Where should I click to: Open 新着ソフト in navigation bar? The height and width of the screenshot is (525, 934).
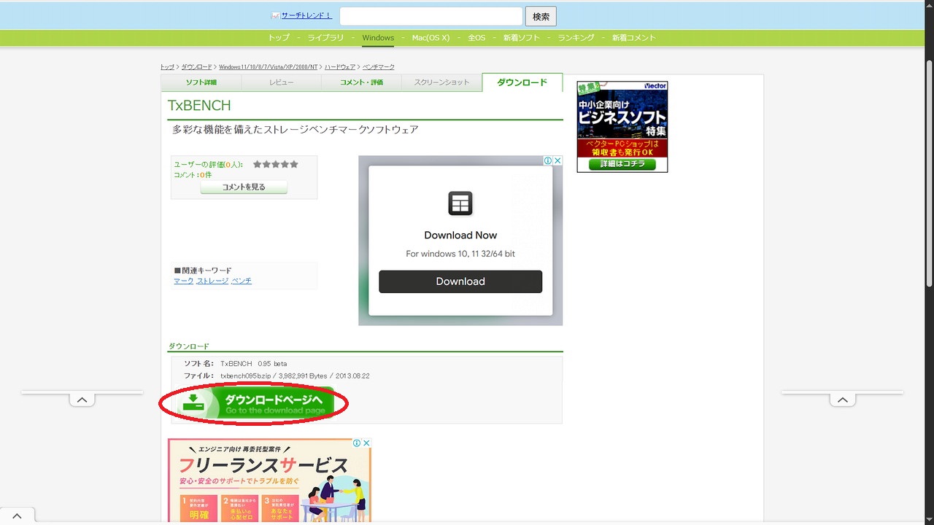pyautogui.click(x=522, y=38)
